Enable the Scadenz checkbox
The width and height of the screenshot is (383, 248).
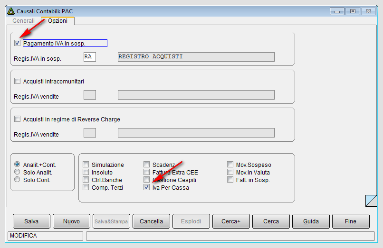pyautogui.click(x=146, y=165)
